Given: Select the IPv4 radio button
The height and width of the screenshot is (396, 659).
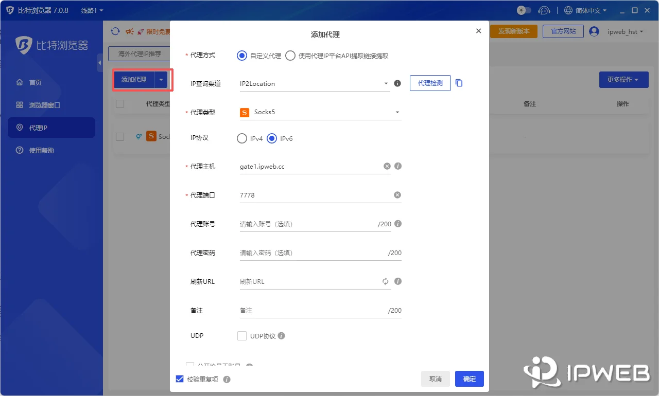Looking at the screenshot, I should (x=242, y=138).
